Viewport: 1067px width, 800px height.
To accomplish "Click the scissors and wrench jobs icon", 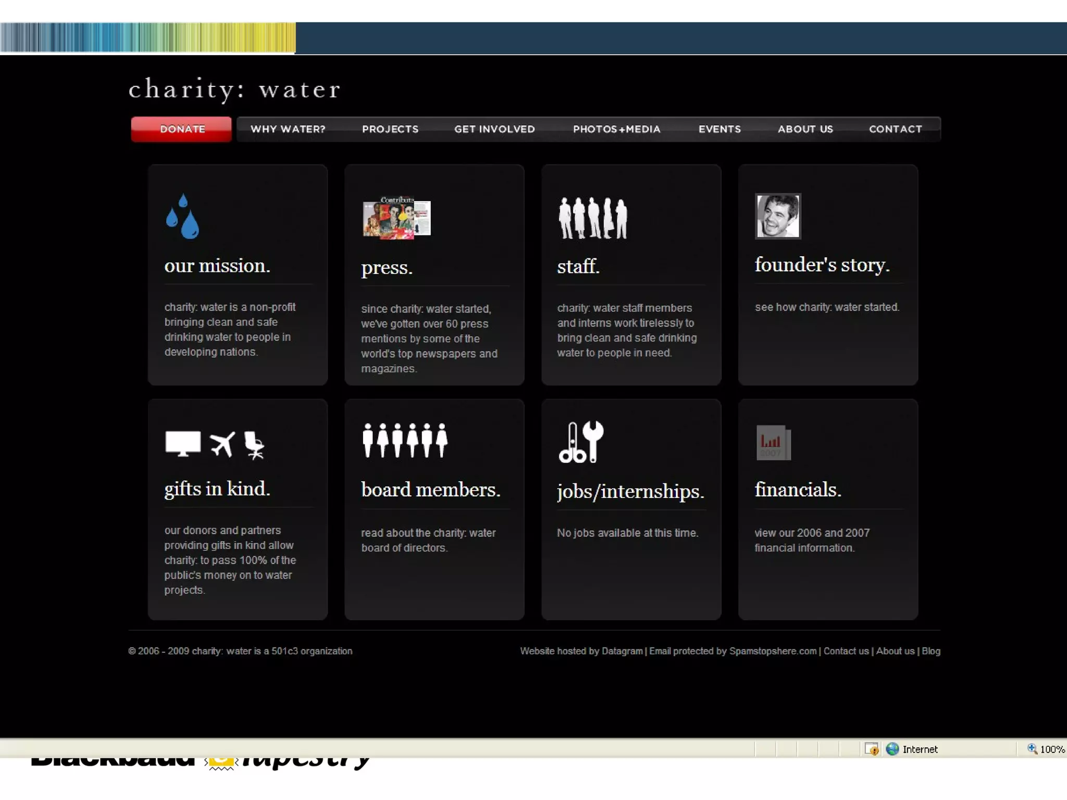I will coord(581,442).
